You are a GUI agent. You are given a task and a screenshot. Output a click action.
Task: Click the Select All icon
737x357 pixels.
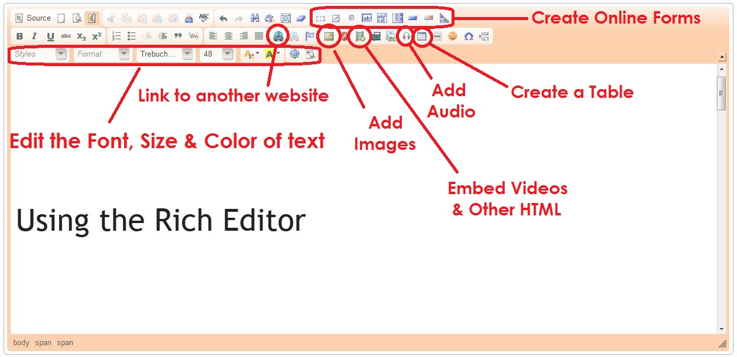(x=285, y=18)
